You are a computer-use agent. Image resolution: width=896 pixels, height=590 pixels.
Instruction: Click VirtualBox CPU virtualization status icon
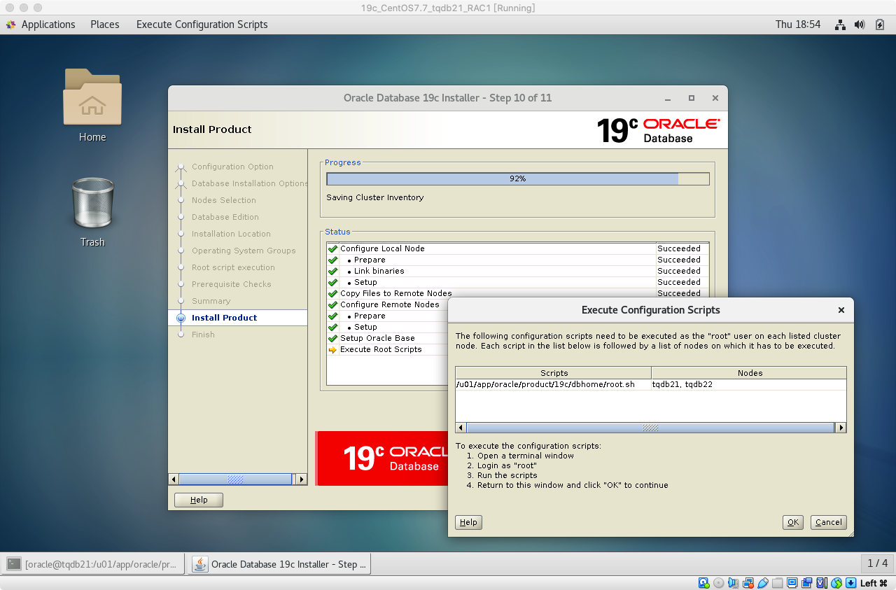click(x=821, y=583)
